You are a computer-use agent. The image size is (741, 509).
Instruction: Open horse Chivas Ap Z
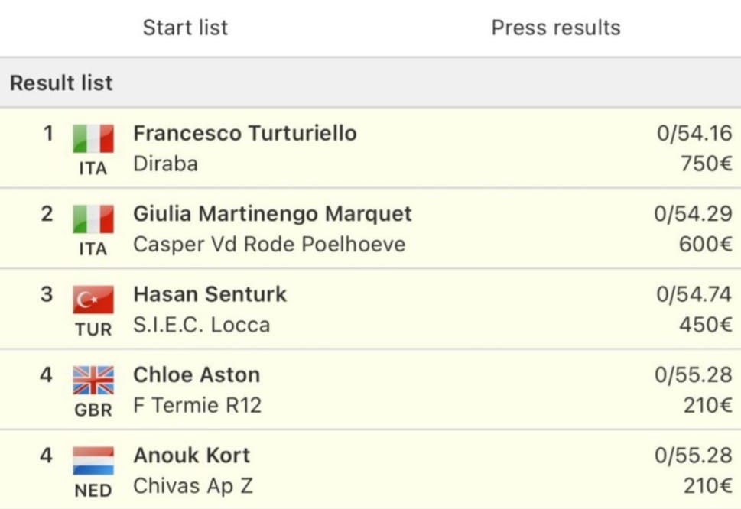(193, 486)
